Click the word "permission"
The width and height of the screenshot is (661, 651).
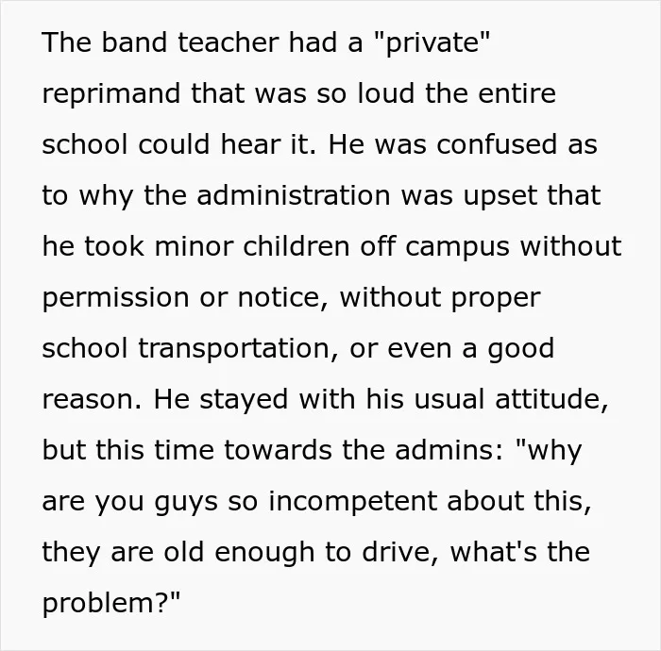tap(115, 298)
